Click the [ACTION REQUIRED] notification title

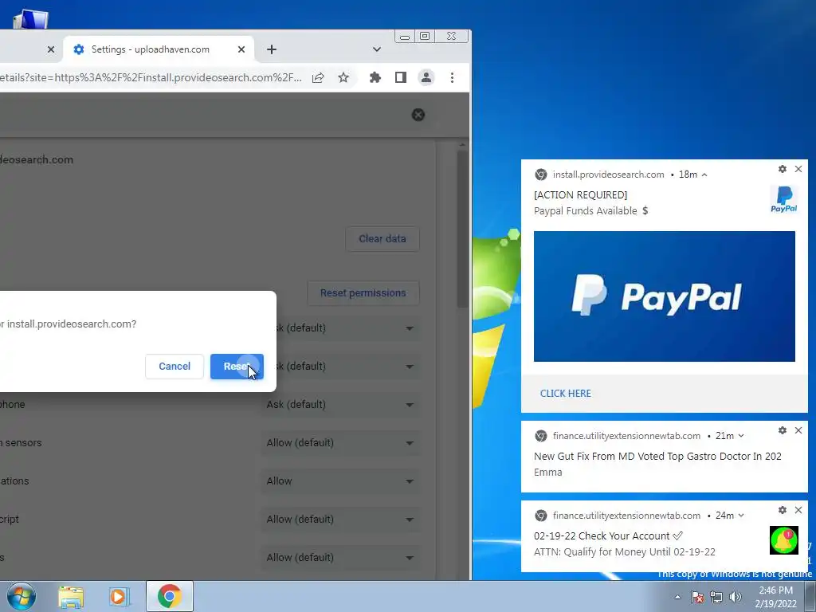[580, 194]
